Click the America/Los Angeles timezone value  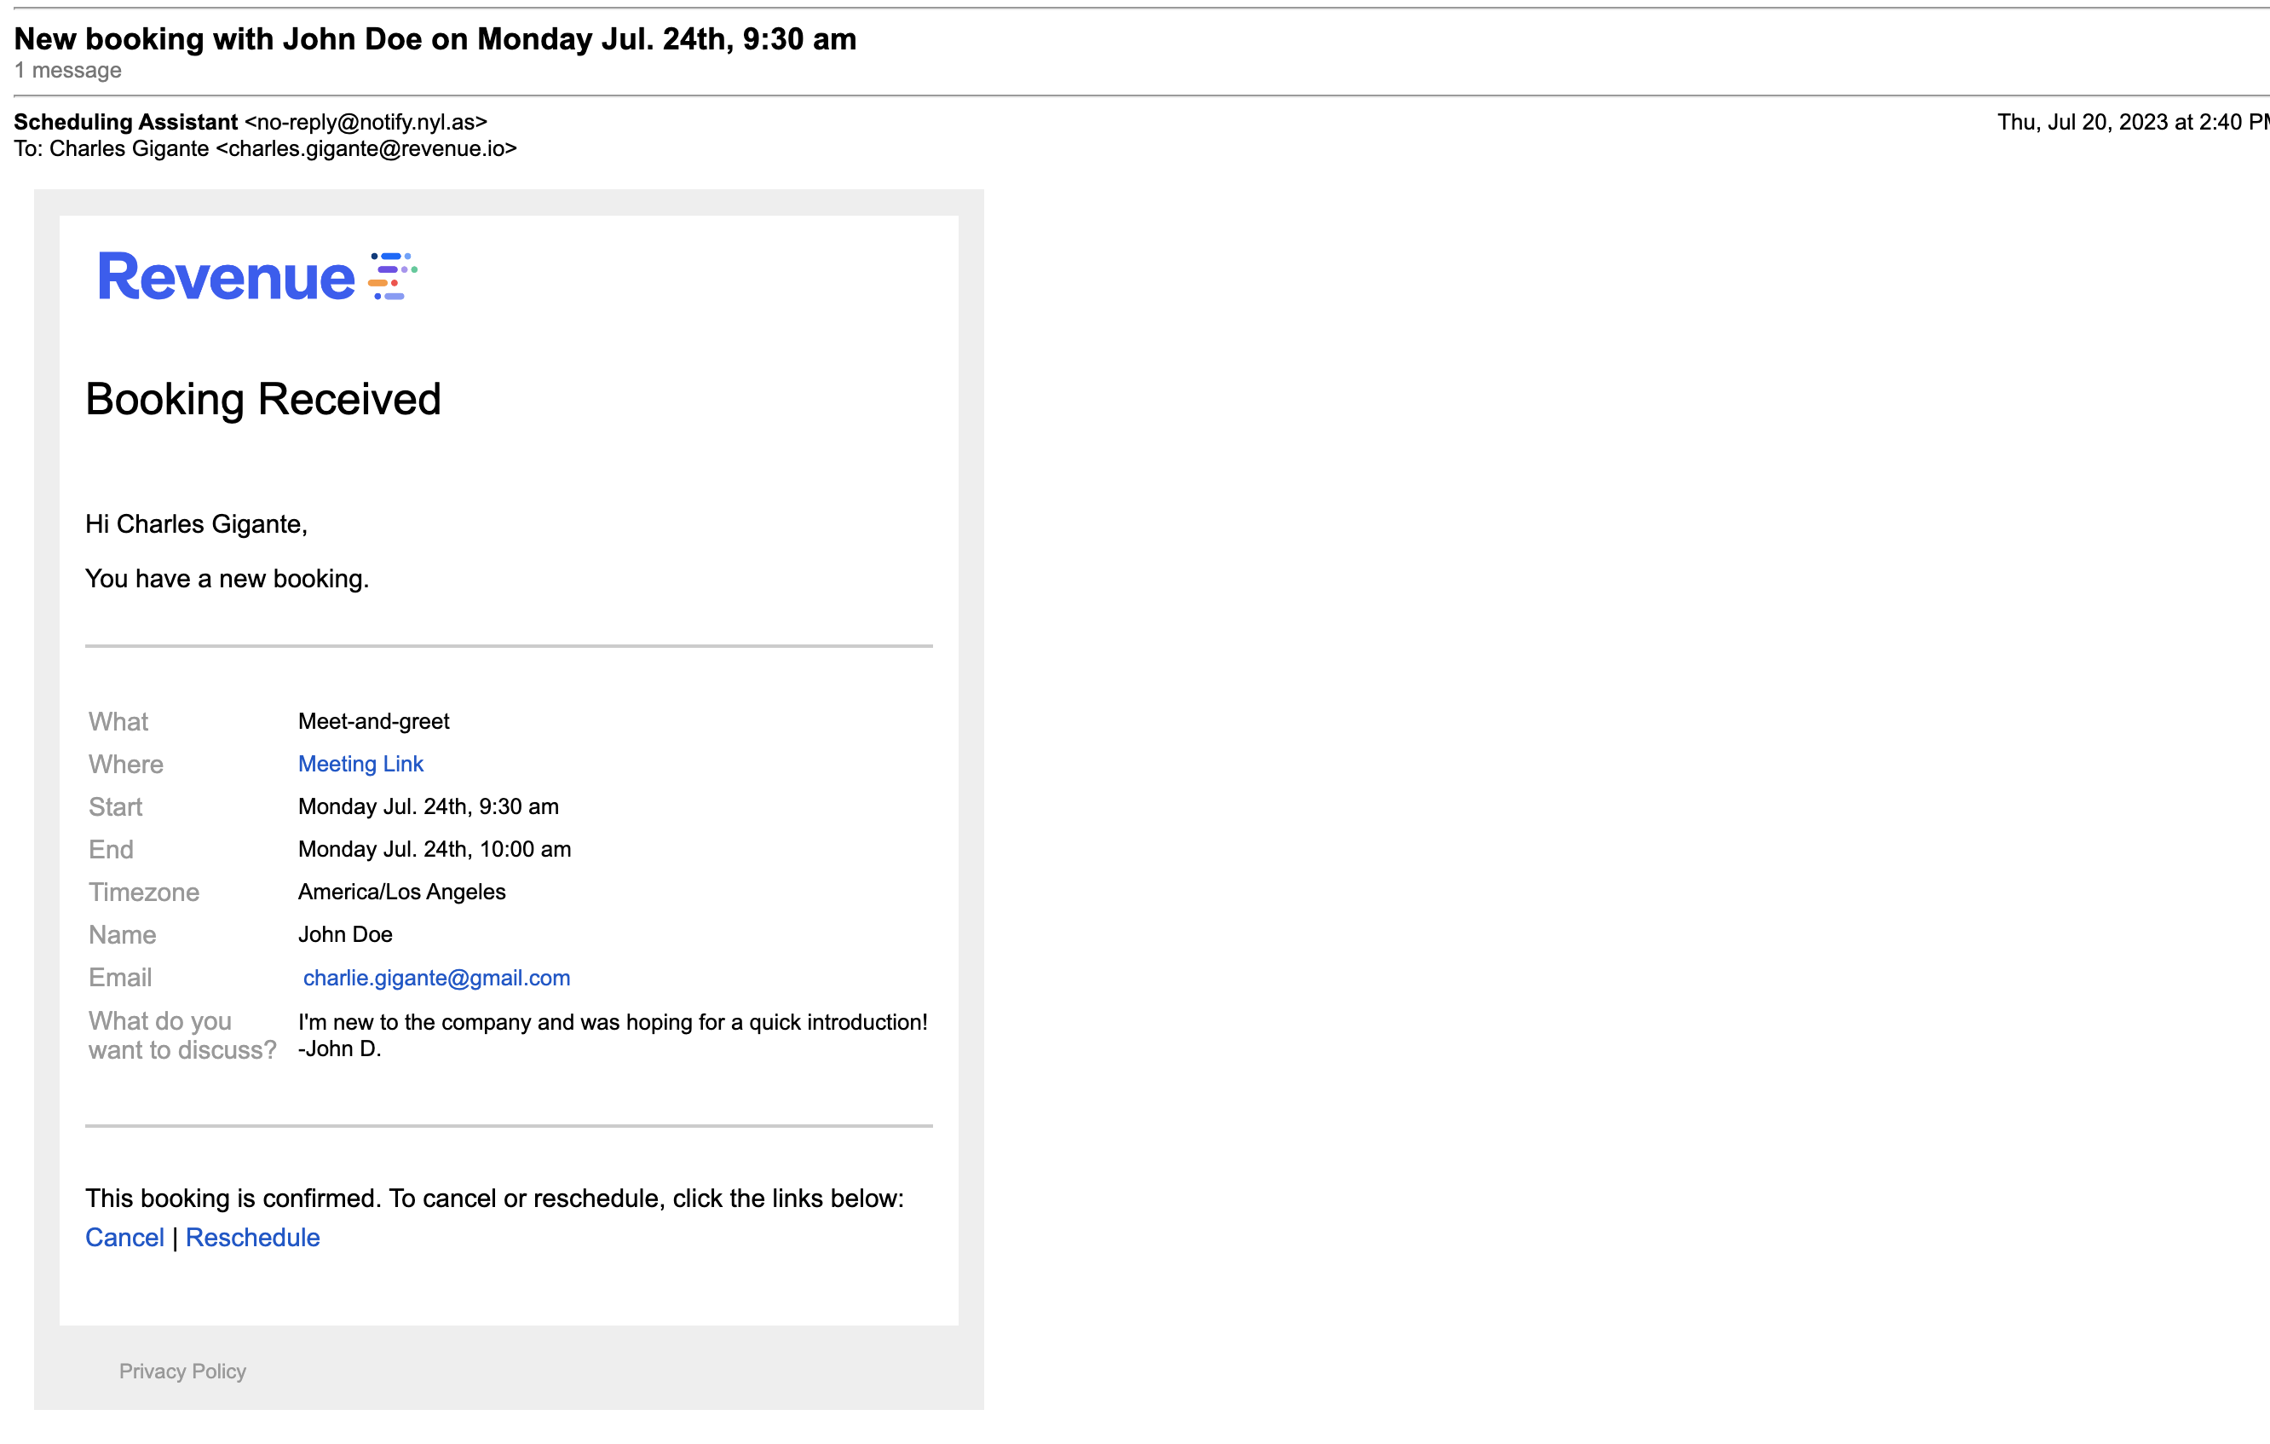pos(401,892)
